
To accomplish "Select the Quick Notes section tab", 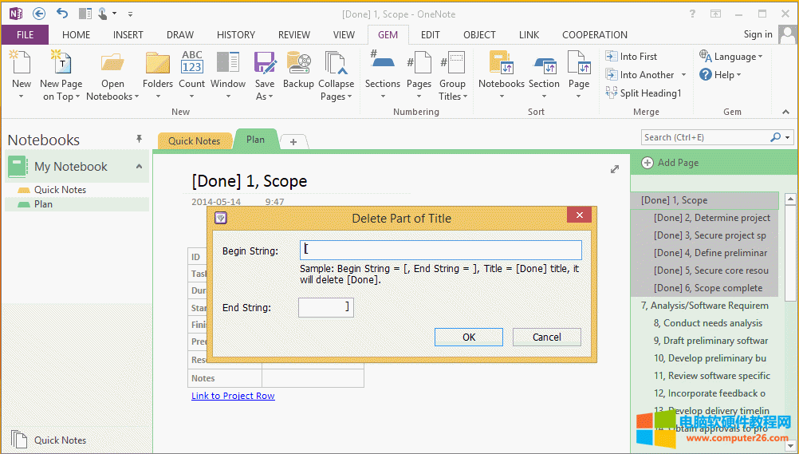I will coord(194,140).
